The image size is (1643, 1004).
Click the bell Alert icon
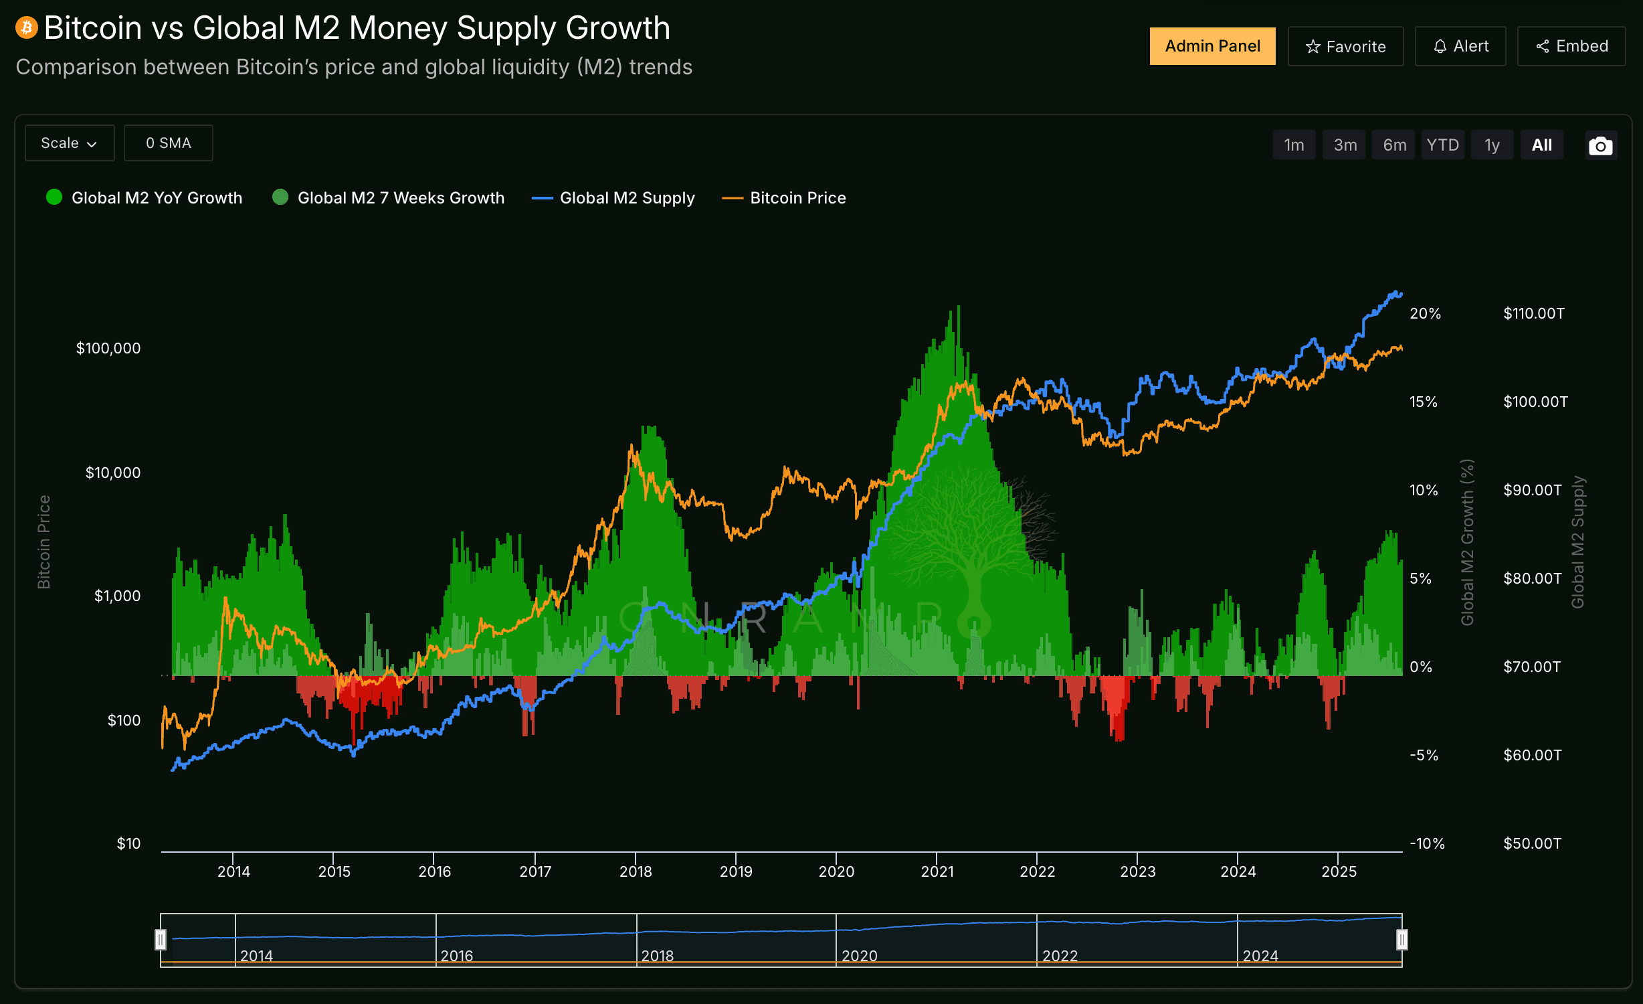1440,47
